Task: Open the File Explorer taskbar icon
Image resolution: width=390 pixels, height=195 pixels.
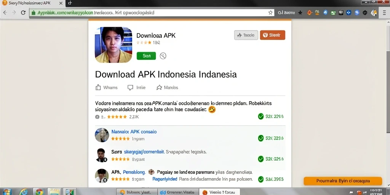Action: pos(54,192)
